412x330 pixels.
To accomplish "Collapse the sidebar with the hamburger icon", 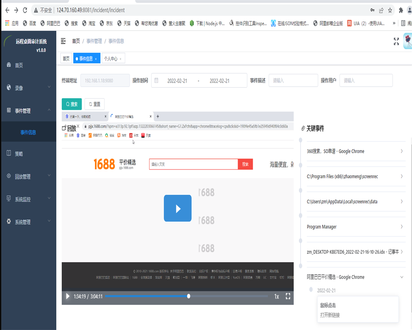I will click(63, 41).
